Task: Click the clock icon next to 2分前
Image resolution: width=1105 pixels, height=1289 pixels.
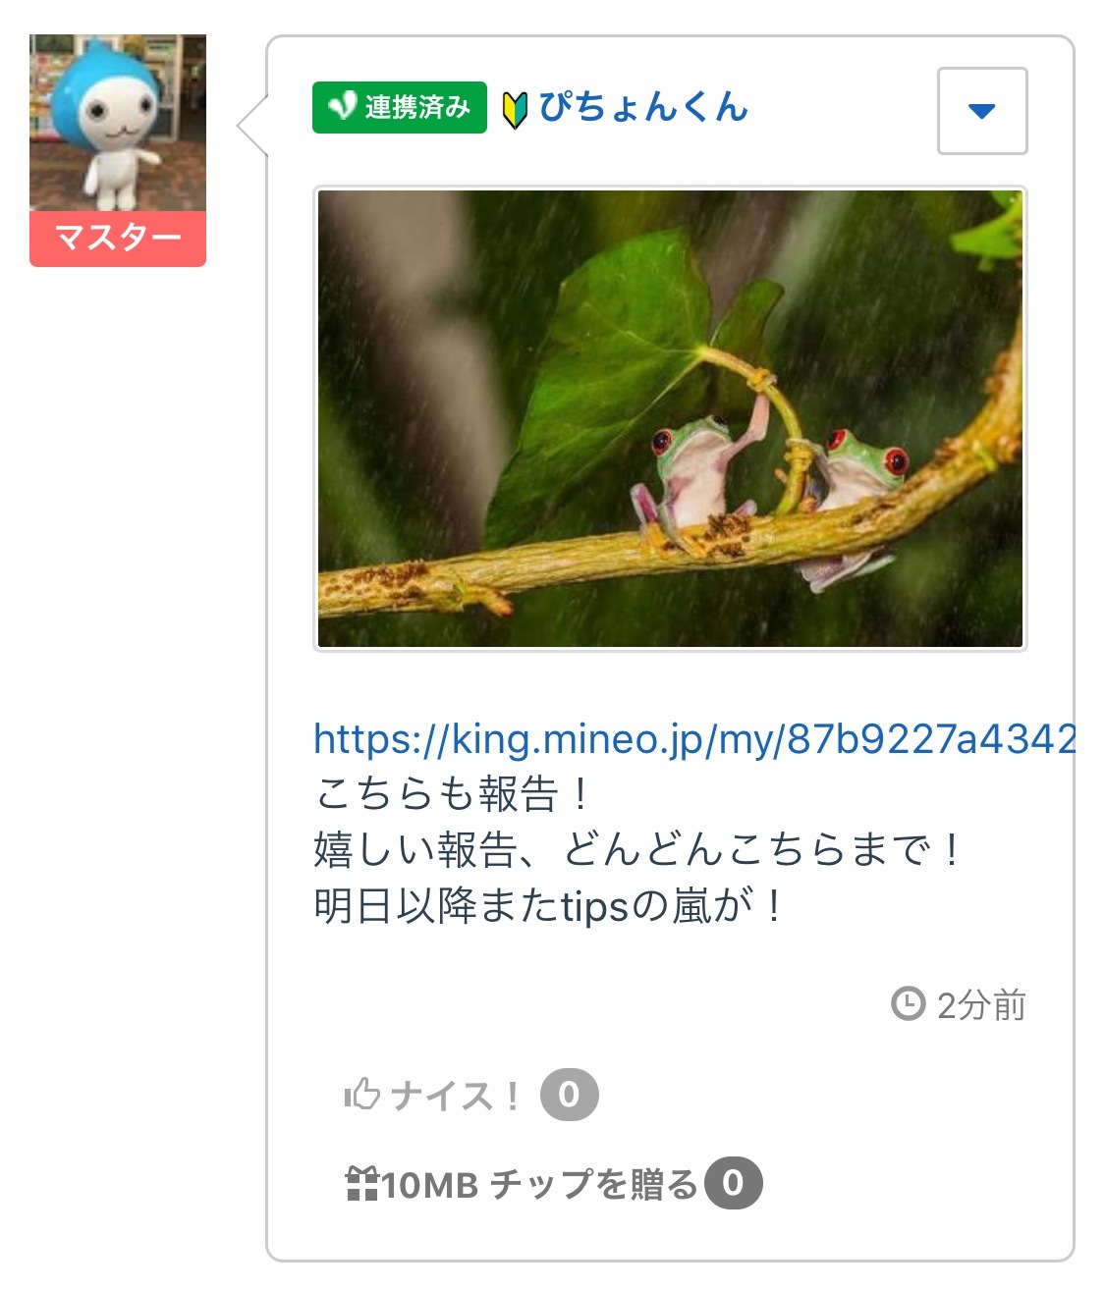Action: (908, 1004)
